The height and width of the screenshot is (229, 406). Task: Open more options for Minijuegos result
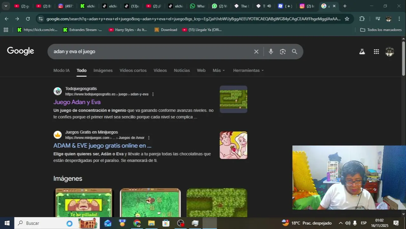point(149,138)
